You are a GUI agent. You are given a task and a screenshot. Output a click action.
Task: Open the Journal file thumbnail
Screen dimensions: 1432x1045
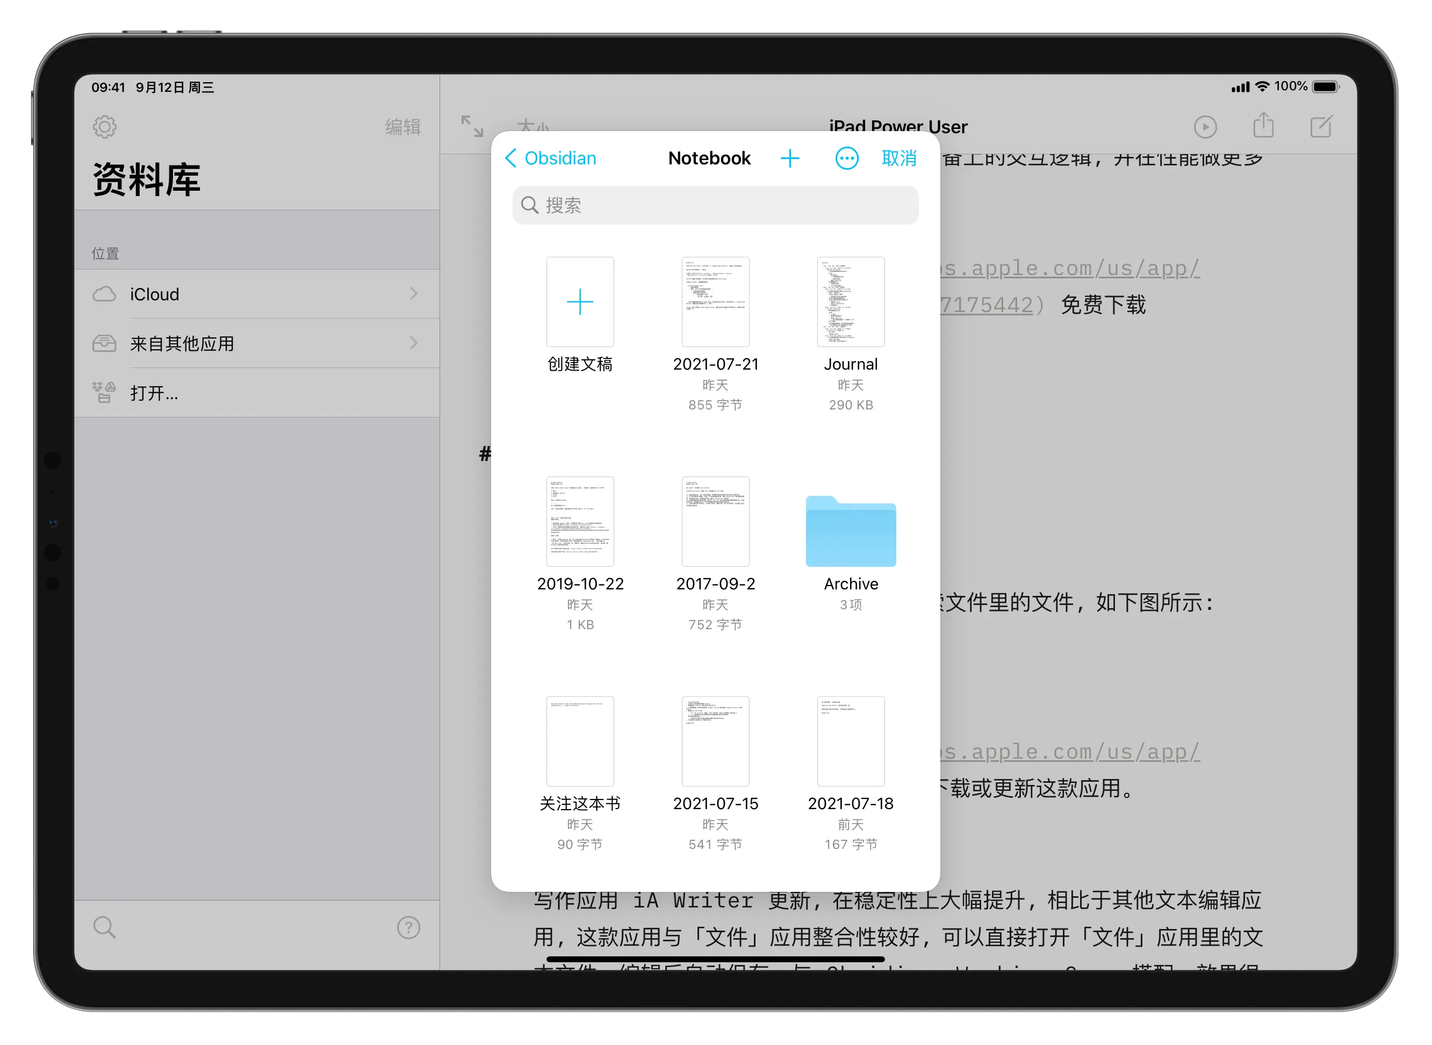[x=851, y=302]
